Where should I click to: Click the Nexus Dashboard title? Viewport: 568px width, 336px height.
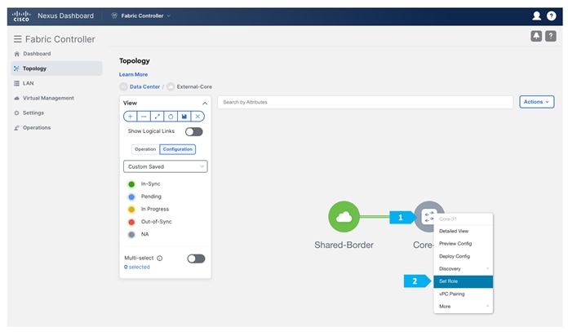click(x=65, y=15)
